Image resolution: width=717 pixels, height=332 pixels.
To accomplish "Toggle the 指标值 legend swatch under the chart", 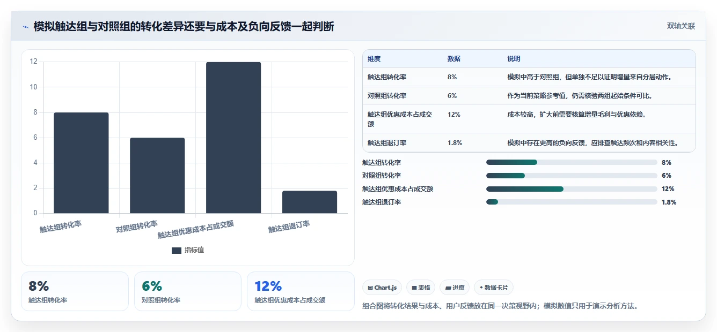I will point(177,250).
